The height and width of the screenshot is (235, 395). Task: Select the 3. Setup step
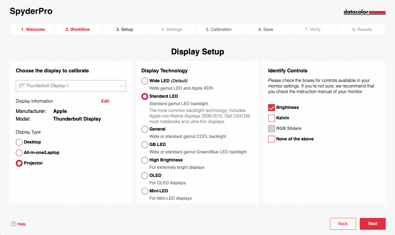click(x=125, y=30)
